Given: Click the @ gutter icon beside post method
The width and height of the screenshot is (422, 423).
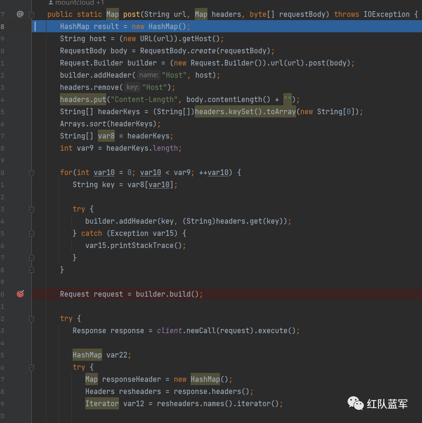Looking at the screenshot, I should [20, 14].
